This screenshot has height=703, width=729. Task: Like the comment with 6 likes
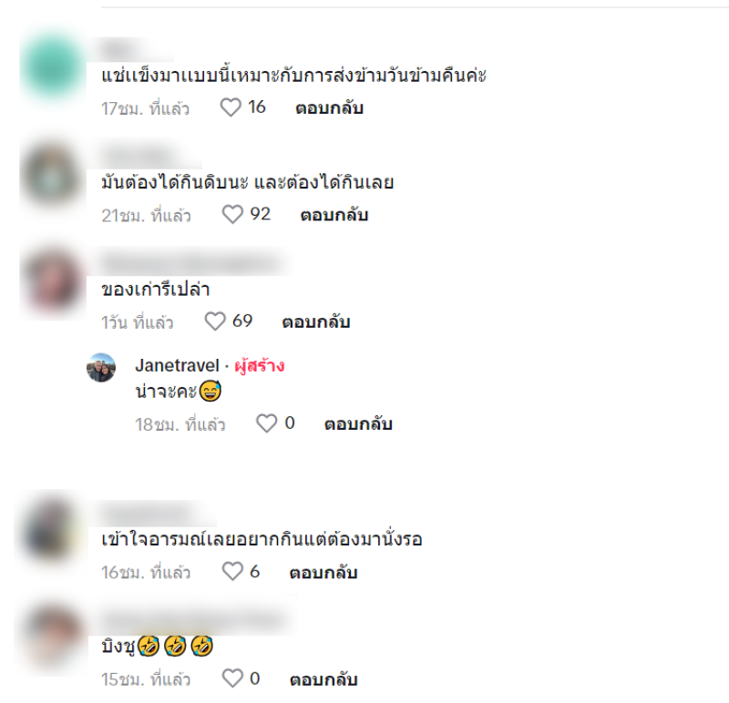tap(232, 572)
